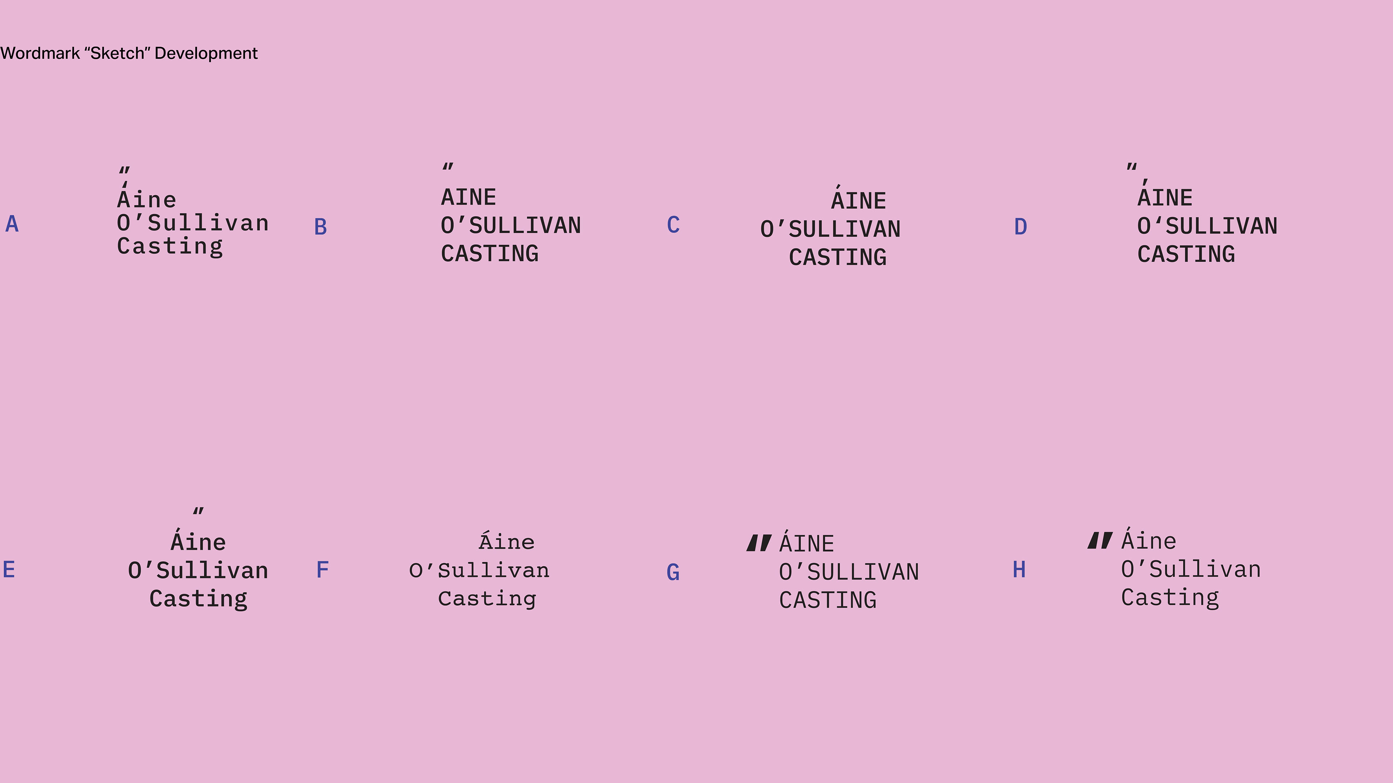Click the bold slash mark beside wordmark G

pyautogui.click(x=759, y=543)
